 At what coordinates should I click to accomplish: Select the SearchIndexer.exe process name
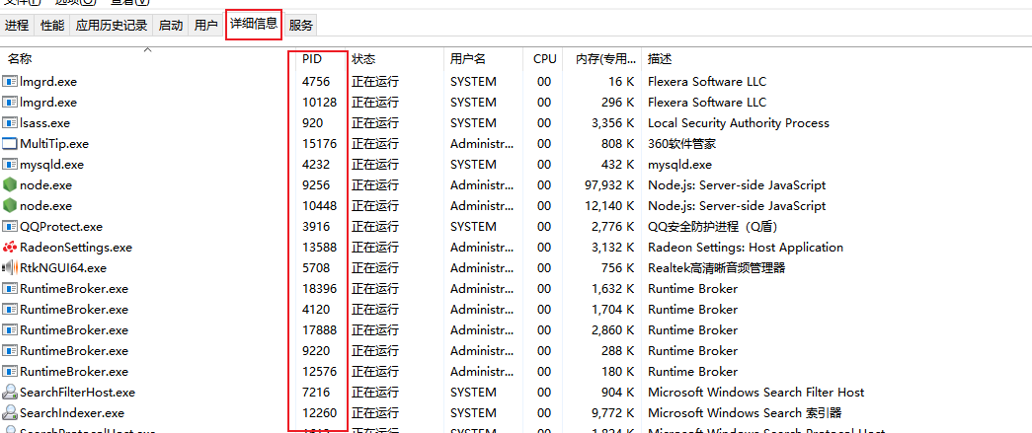coord(72,413)
